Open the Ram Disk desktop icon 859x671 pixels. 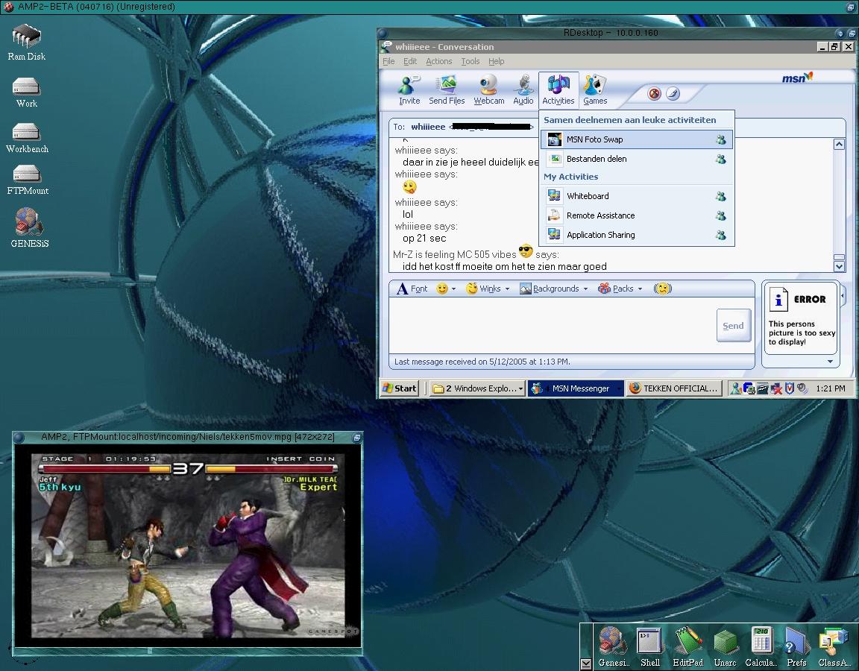point(26,42)
